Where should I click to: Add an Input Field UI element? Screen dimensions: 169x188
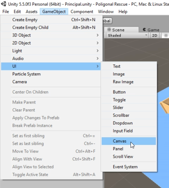tap(129, 131)
